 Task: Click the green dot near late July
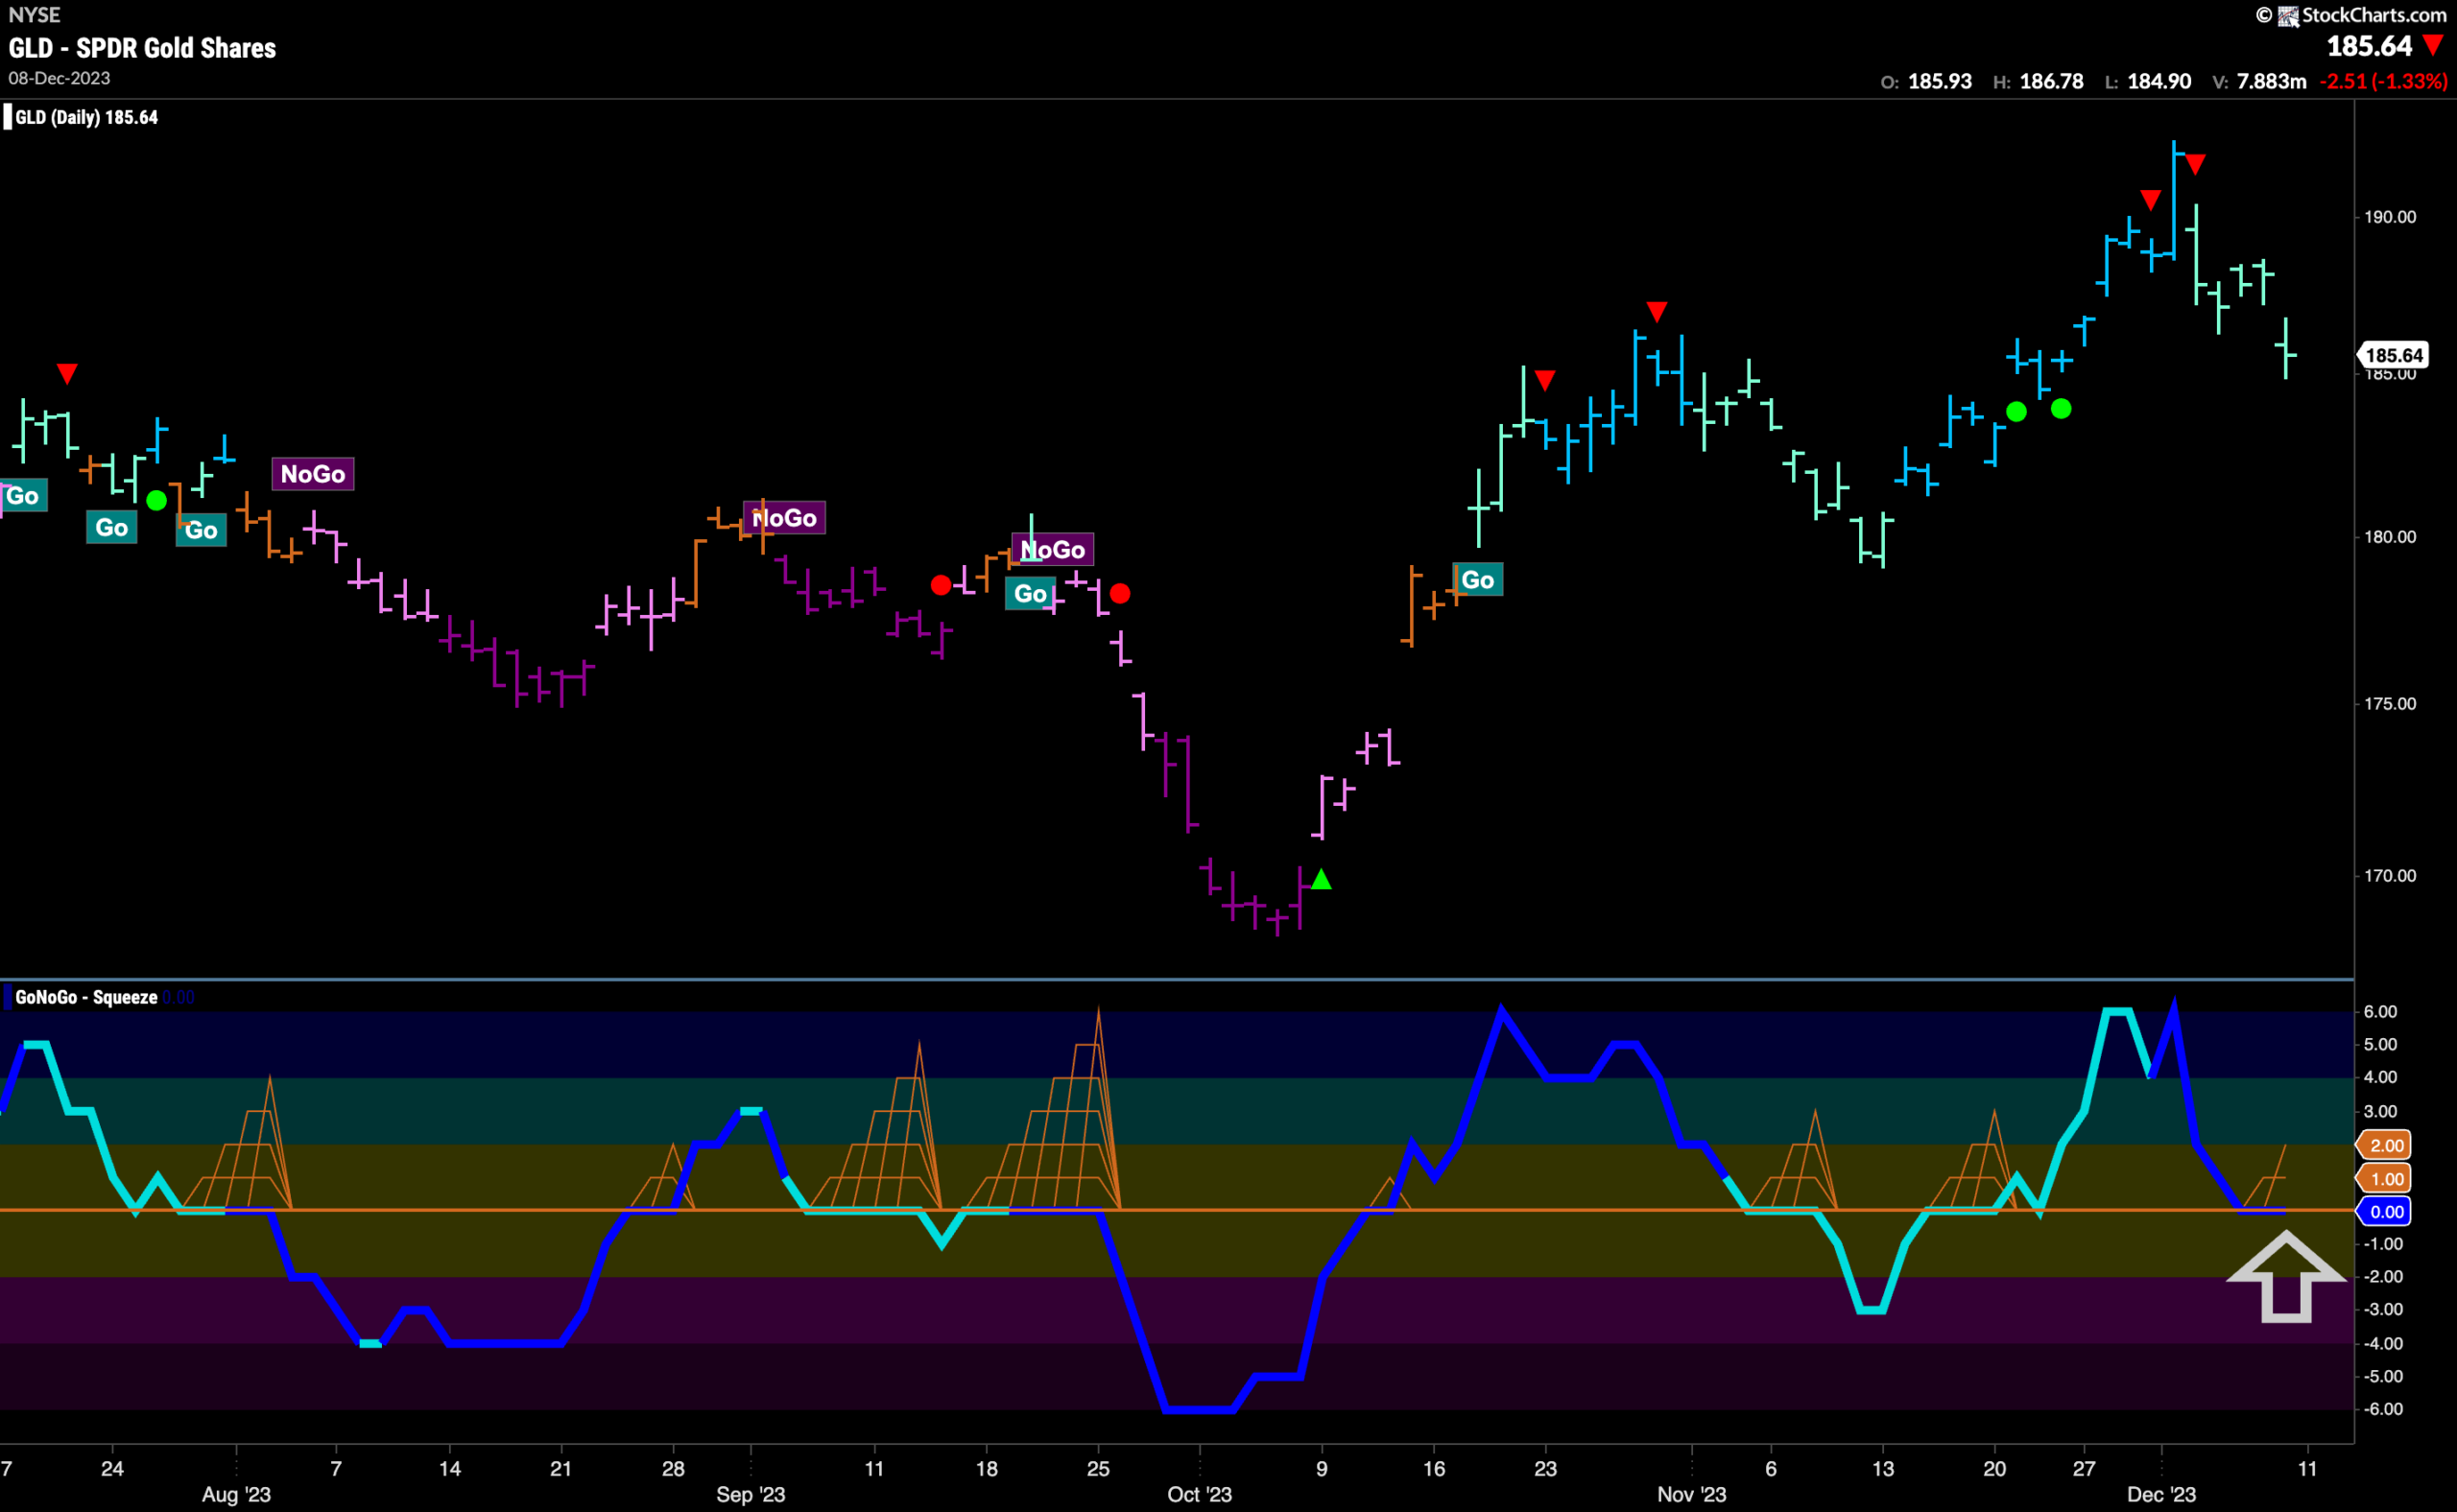tap(157, 500)
